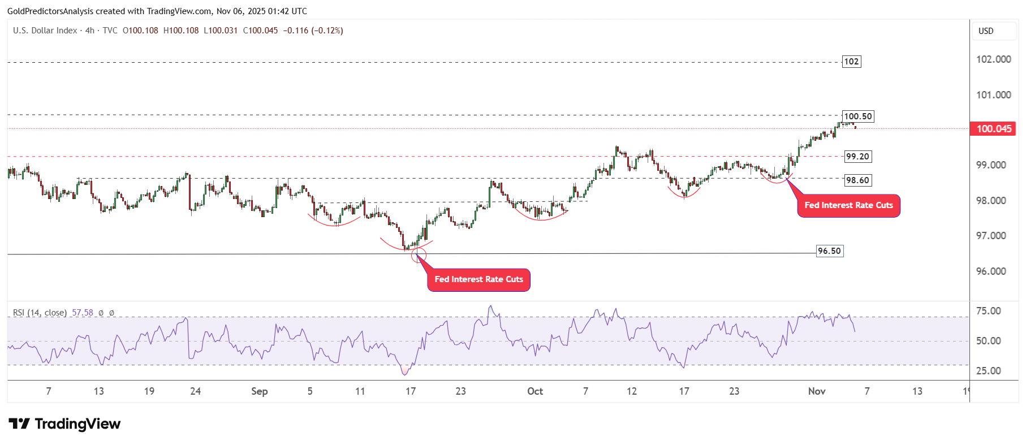Select the red 100.045 current price tag
Image resolution: width=1026 pixels, height=445 pixels.
993,128
